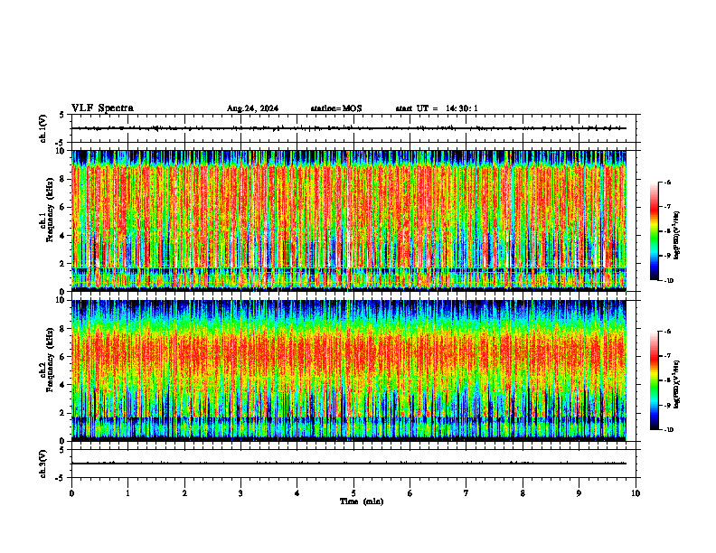The height and width of the screenshot is (553, 716).
Task: Click the color scale bar beside ch.2
Action: coord(654,380)
